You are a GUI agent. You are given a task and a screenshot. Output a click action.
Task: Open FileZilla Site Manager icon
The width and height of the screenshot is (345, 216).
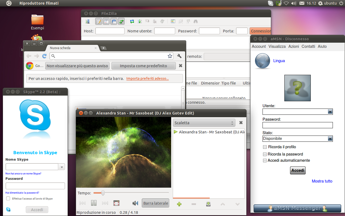coord(88,22)
